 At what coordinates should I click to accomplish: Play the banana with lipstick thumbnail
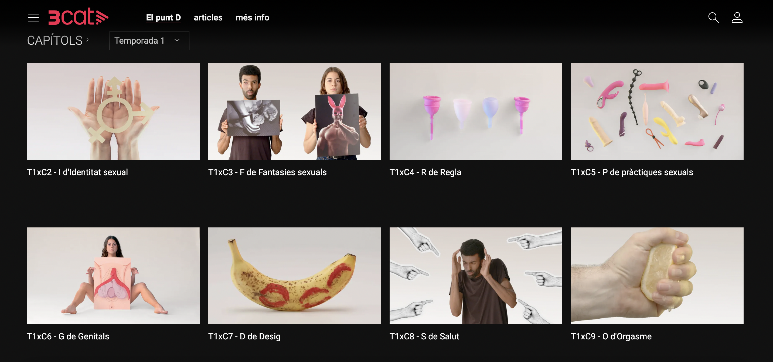click(294, 276)
